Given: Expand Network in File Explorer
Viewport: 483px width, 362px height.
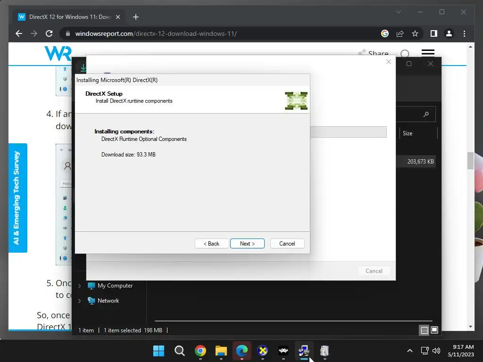Looking at the screenshot, I should pos(79,301).
